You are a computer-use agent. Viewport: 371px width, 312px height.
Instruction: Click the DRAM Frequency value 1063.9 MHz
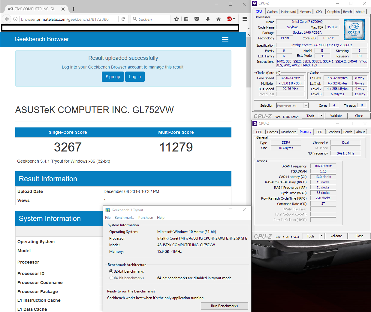[x=323, y=166]
